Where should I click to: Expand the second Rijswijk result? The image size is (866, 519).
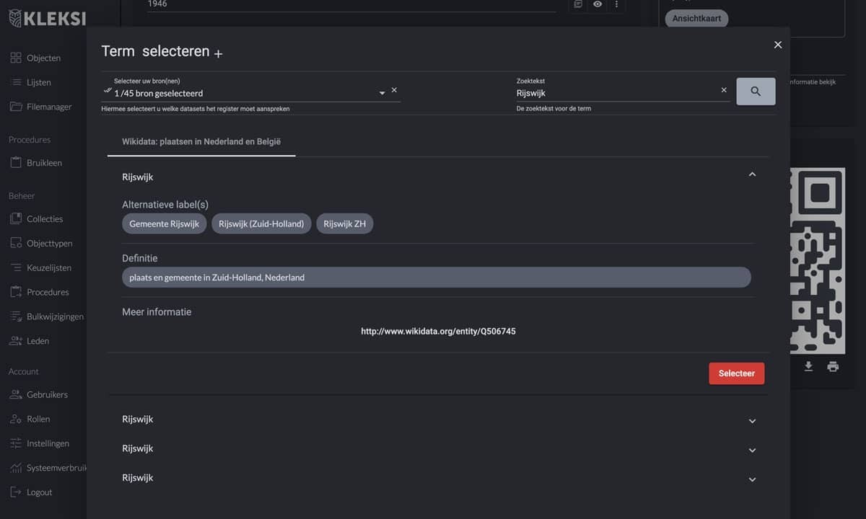click(752, 421)
